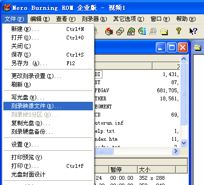Open the 刻录器(R) menu

click(x=94, y=19)
